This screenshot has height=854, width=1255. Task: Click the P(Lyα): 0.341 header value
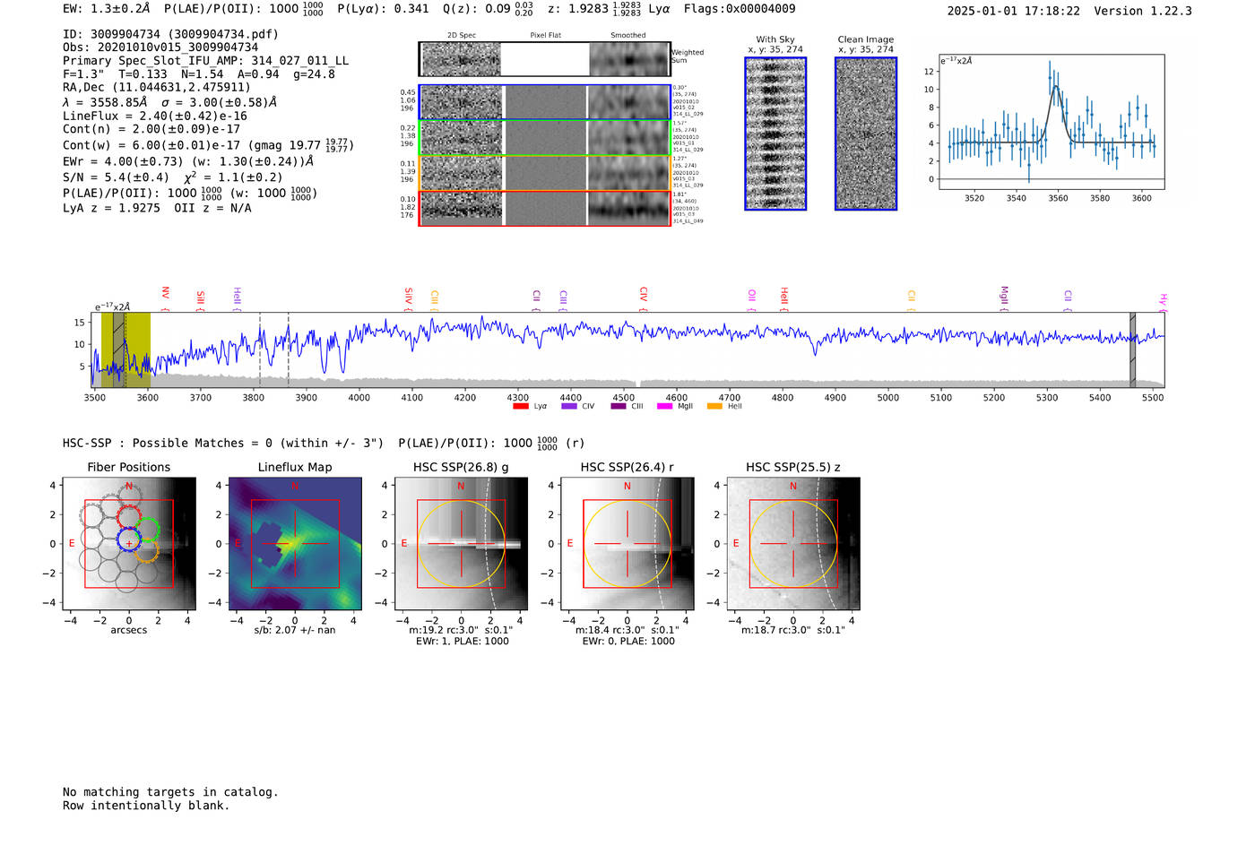click(x=383, y=9)
